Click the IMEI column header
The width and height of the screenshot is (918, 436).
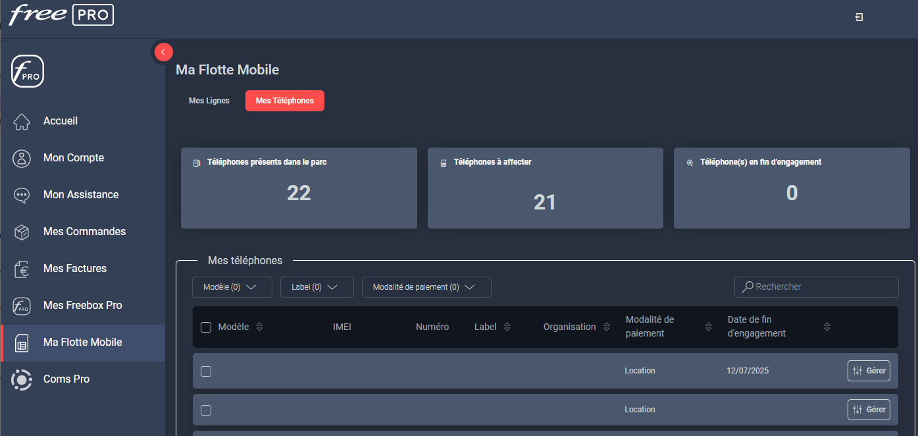click(x=342, y=327)
